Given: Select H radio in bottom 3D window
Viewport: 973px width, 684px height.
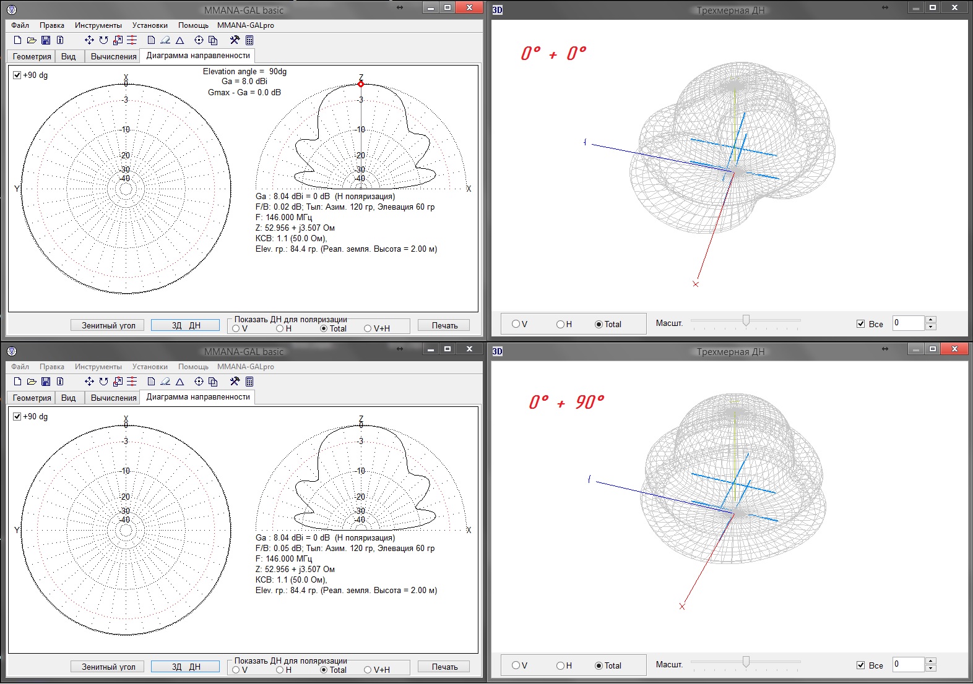Looking at the screenshot, I should pos(560,665).
